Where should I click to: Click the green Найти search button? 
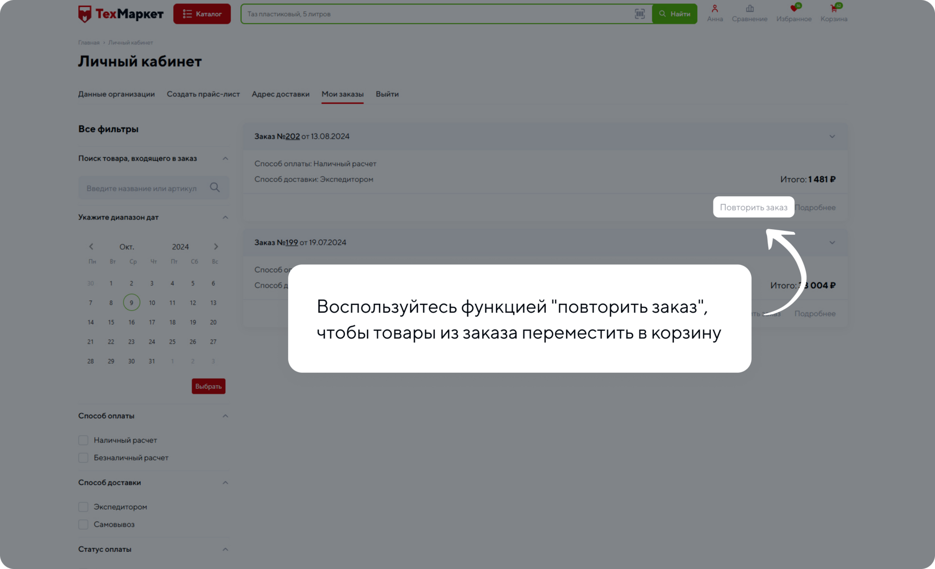674,14
